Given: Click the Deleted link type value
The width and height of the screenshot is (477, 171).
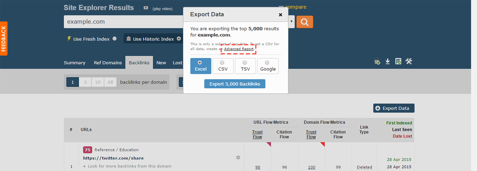Looking at the screenshot, I should point(364,167).
